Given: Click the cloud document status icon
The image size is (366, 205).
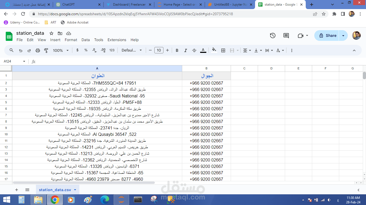Looking at the screenshot, I should click(x=69, y=33).
